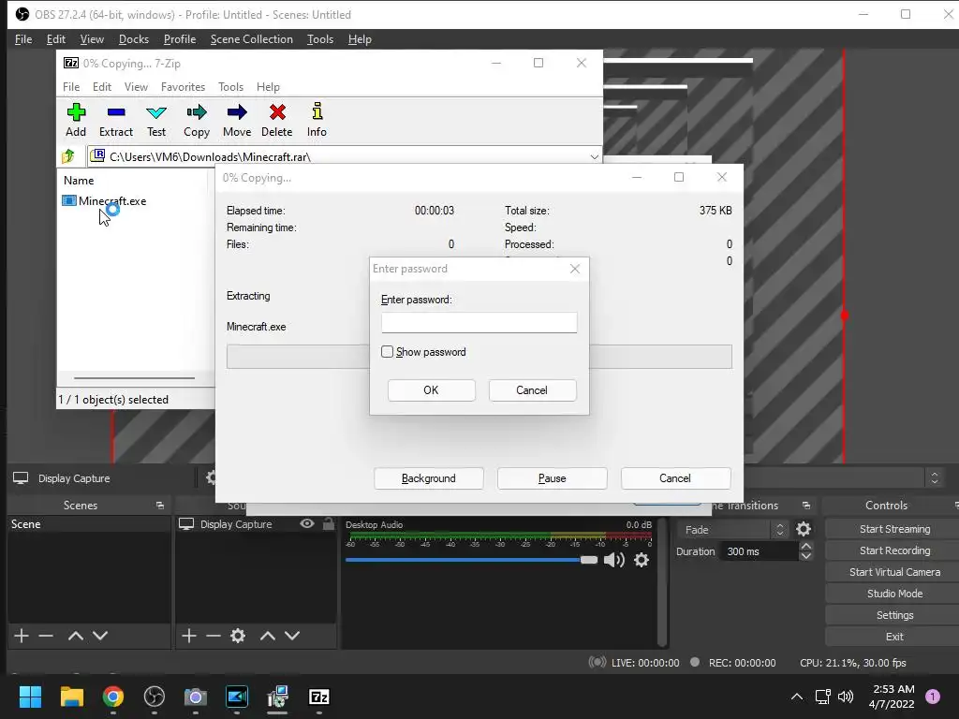Open taskbar volume icon
Image resolution: width=959 pixels, height=719 pixels.
[x=846, y=697]
